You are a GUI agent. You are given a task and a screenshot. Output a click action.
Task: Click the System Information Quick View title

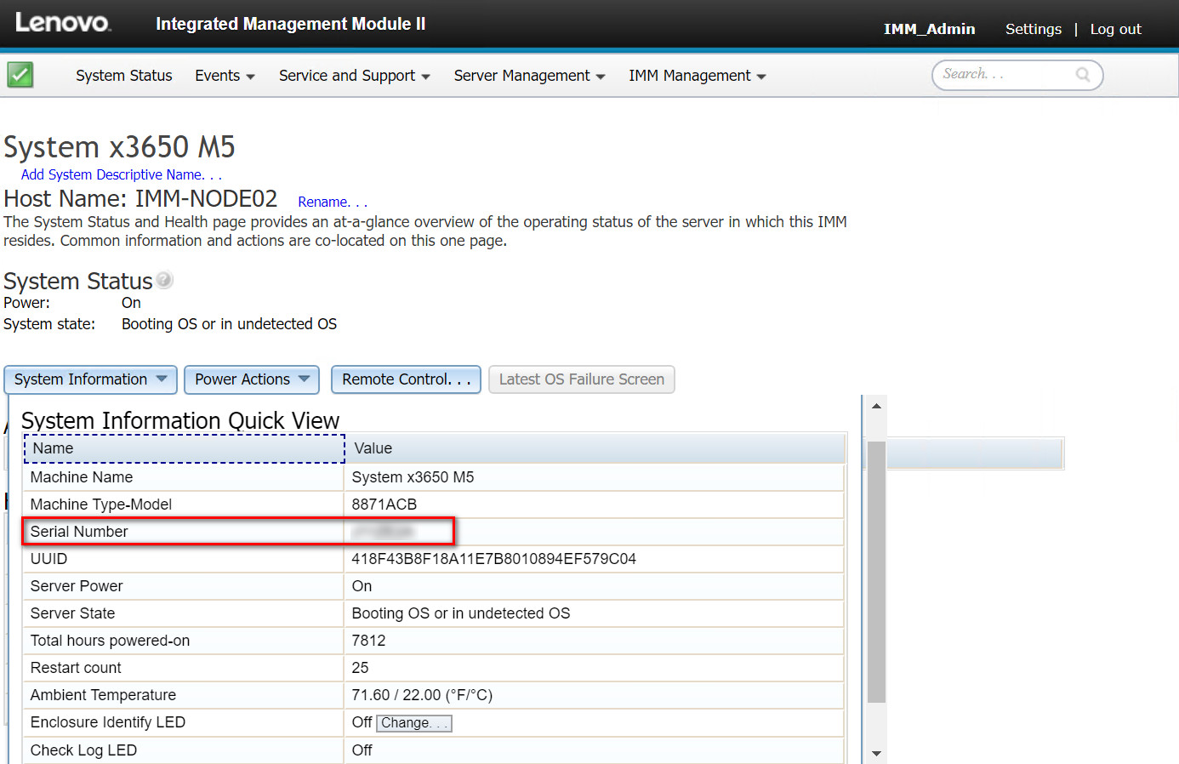180,420
